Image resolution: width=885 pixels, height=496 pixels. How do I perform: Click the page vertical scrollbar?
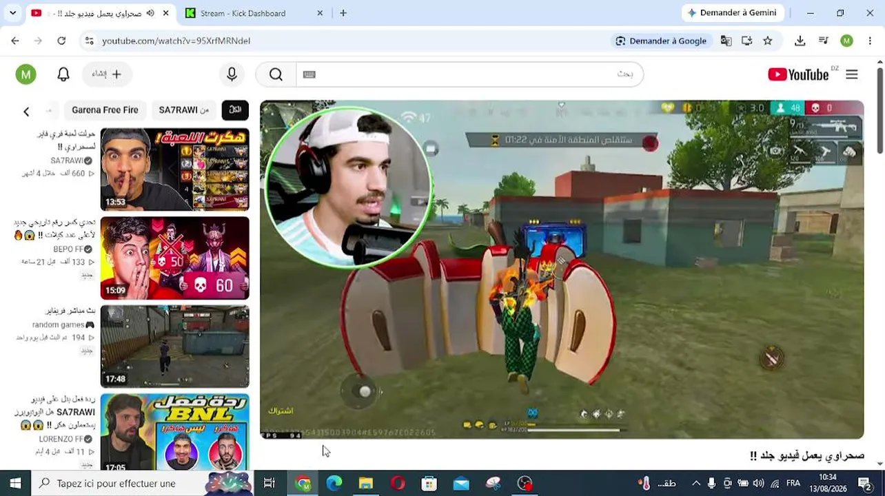879,110
